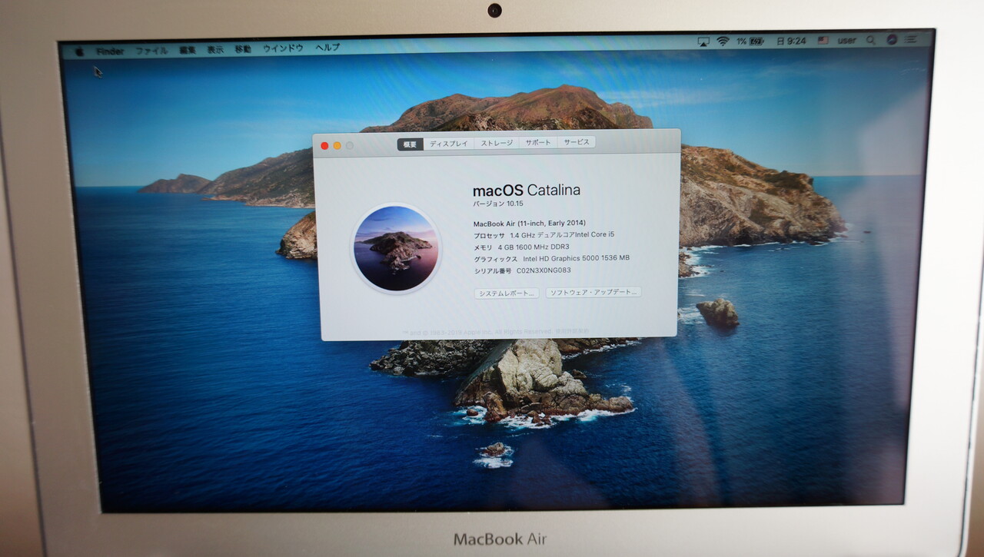Click the メモリ 4 GB 1600 MHz DDR3 line
Viewport: 984px width, 557px height.
(x=521, y=247)
